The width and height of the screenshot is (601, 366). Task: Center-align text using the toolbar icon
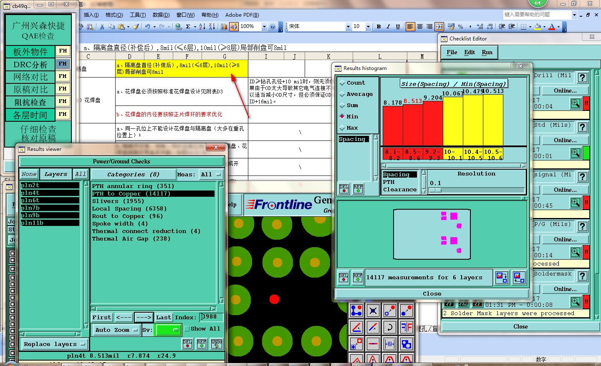420,26
